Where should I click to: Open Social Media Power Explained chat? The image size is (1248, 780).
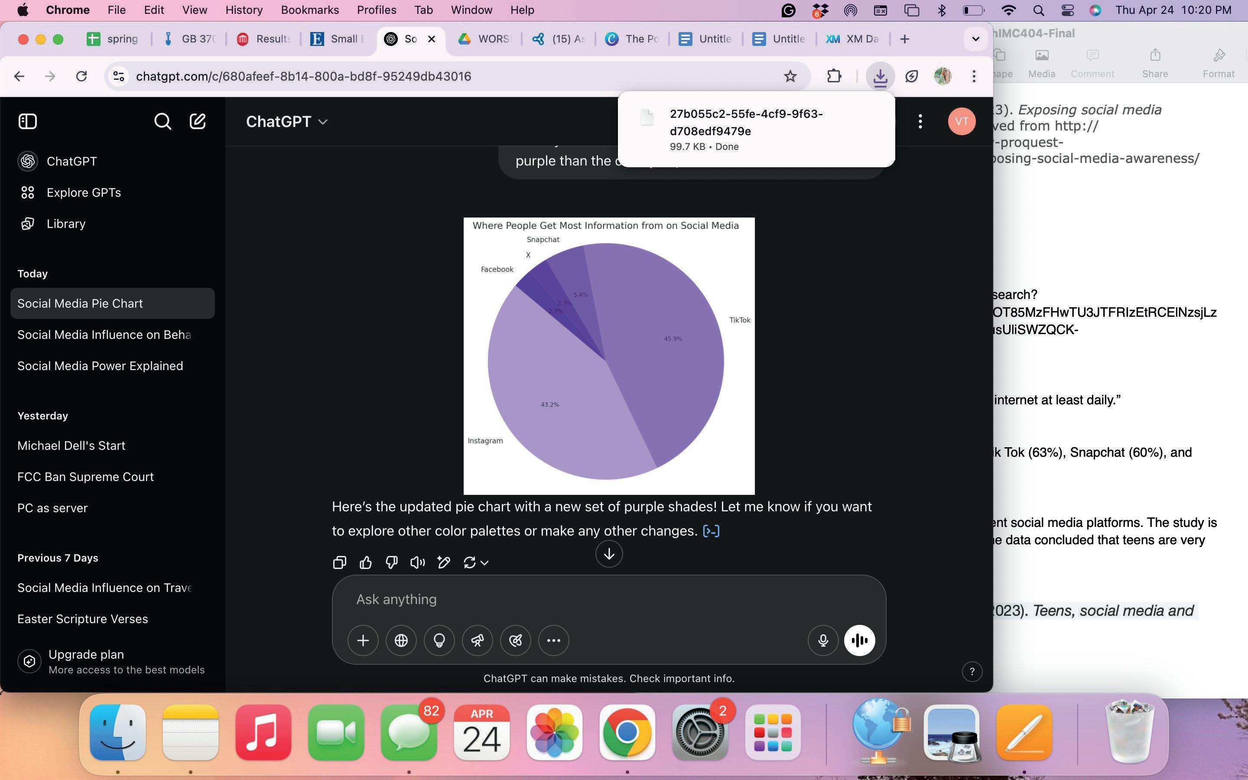(100, 366)
